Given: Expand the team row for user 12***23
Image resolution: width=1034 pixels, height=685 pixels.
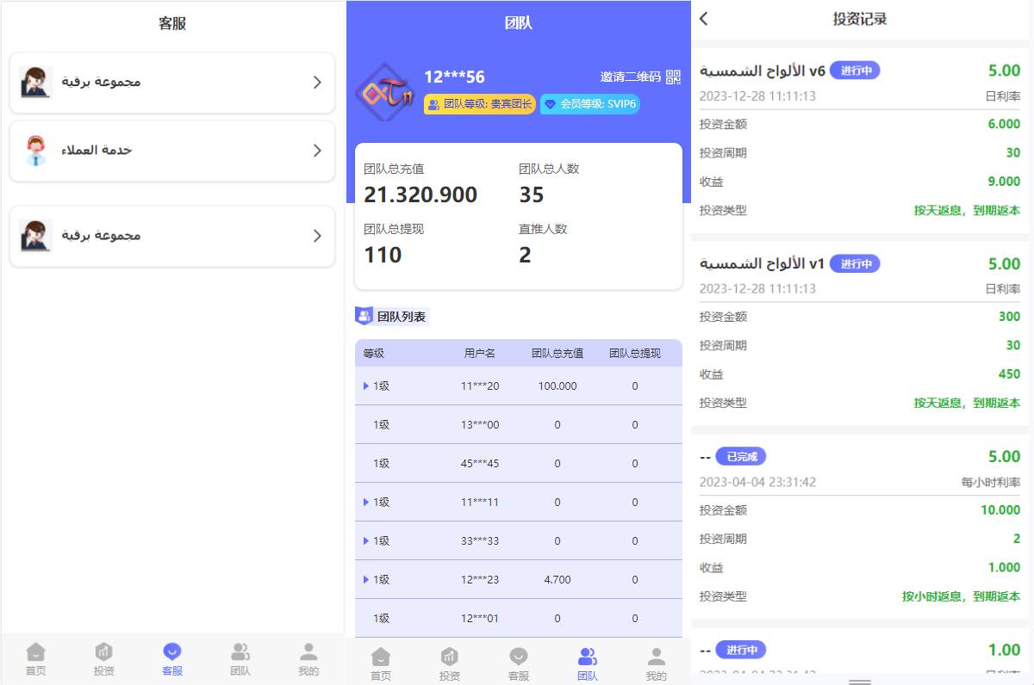Looking at the screenshot, I should [x=366, y=580].
